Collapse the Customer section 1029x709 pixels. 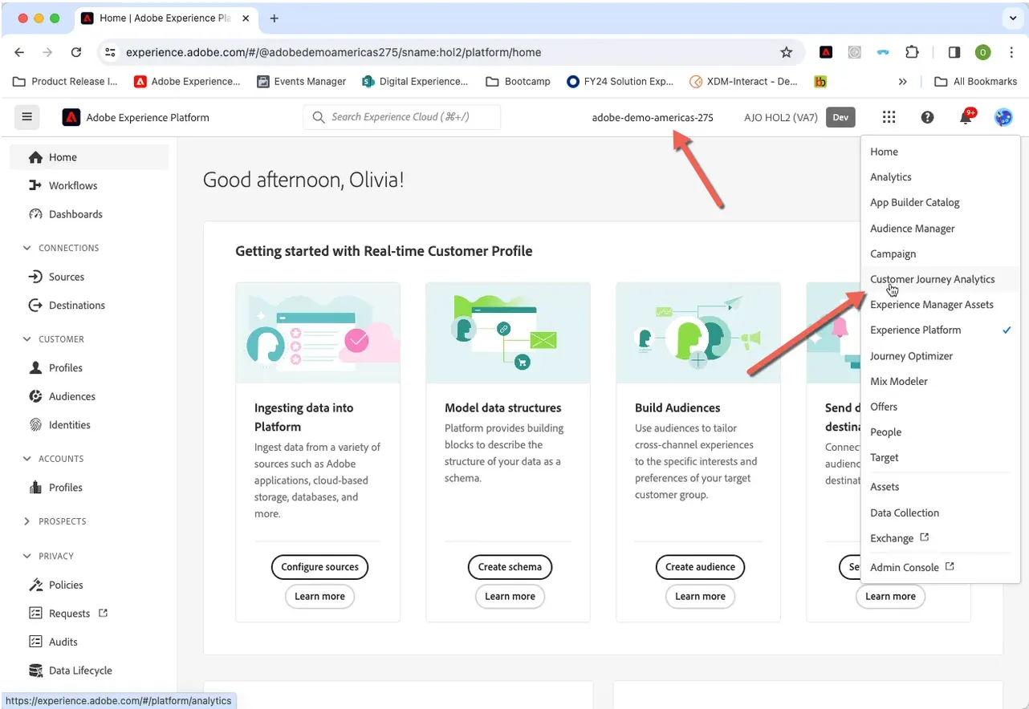27,339
